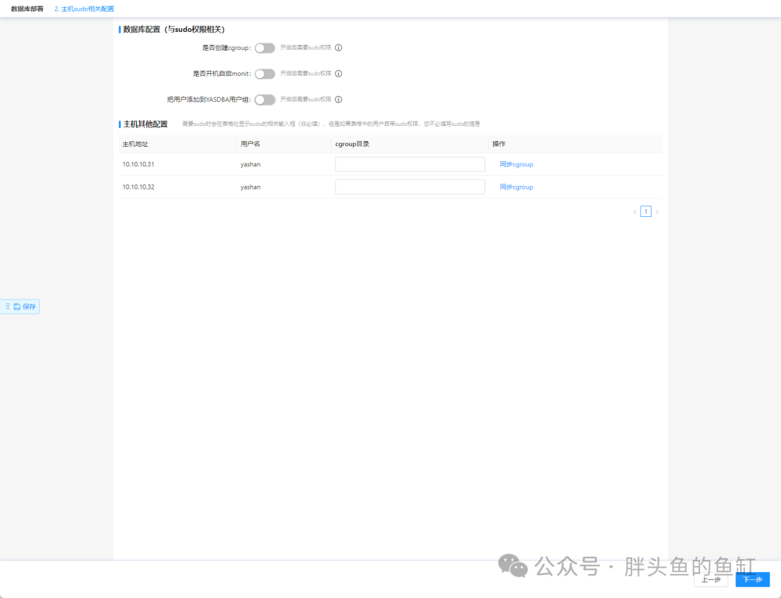Viewport: 781px width, 598px height.
Task: Click yashan username in 10.10.10.31 row
Action: pos(250,164)
